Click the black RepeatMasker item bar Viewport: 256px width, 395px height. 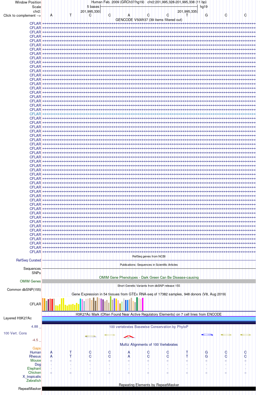point(149,389)
